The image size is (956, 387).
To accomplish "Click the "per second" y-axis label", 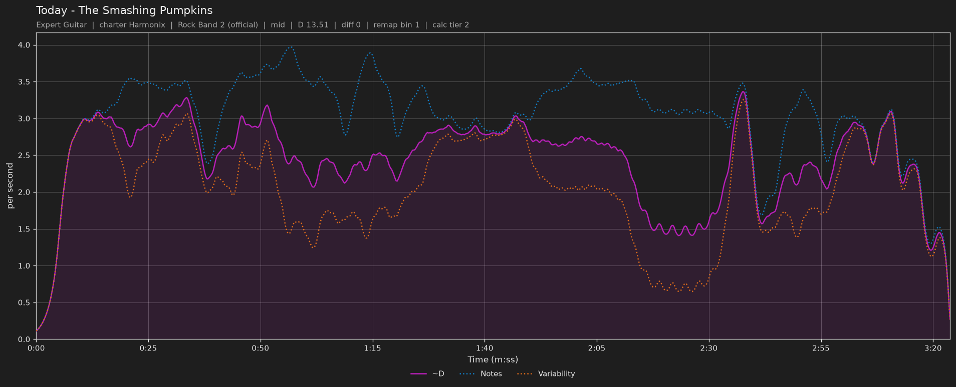I will (10, 186).
